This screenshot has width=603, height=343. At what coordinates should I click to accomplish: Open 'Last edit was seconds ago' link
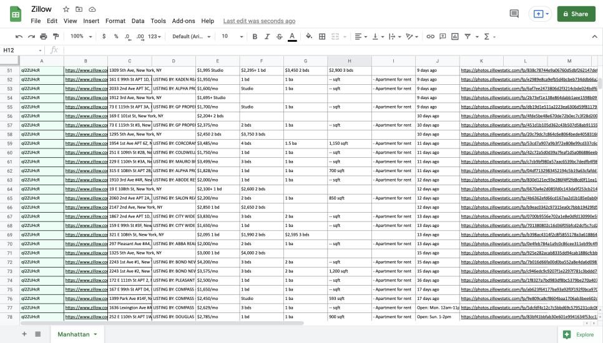click(x=259, y=21)
